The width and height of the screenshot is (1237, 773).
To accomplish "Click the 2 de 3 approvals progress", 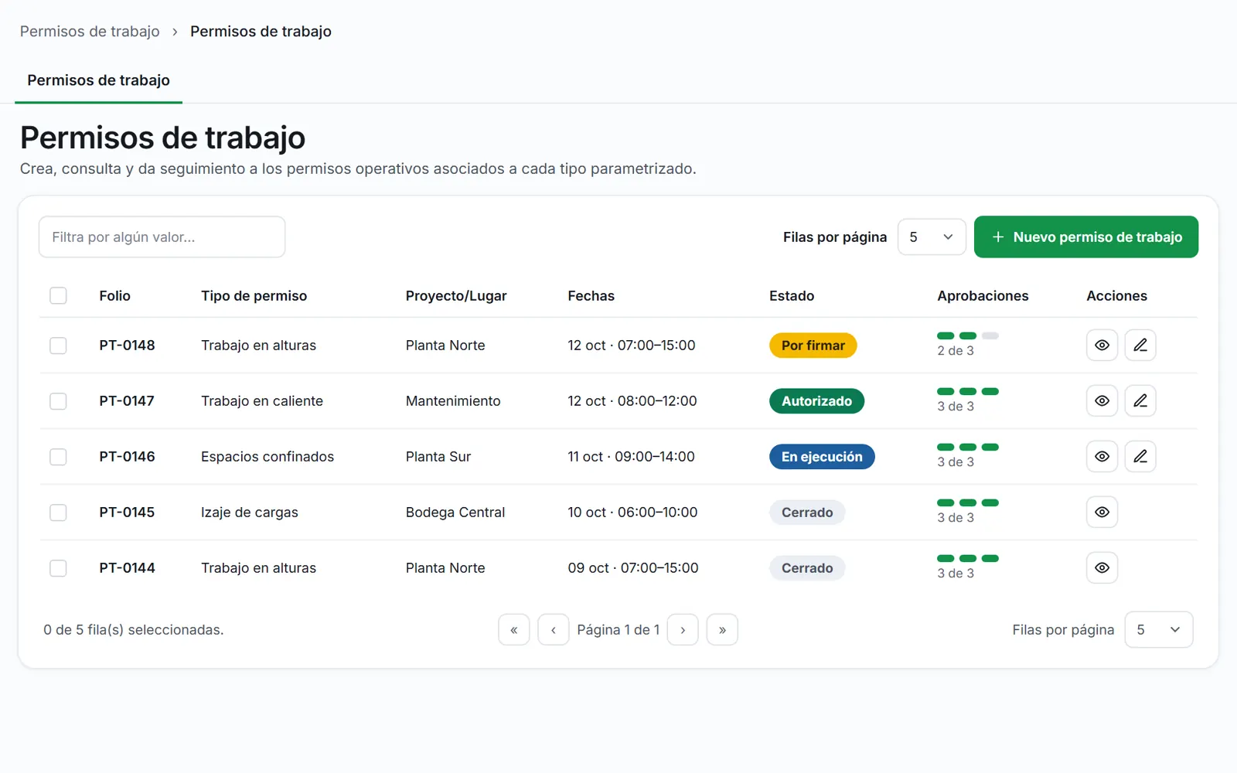I will pyautogui.click(x=968, y=344).
